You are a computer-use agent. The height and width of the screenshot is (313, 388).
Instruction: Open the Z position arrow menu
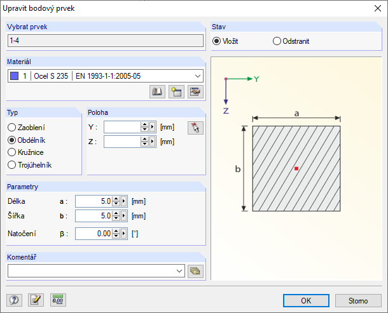153,142
